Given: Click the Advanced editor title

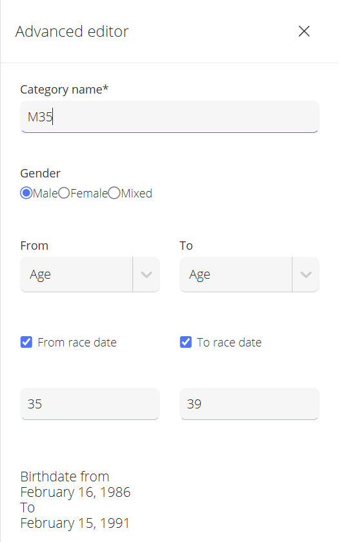Looking at the screenshot, I should point(72,32).
